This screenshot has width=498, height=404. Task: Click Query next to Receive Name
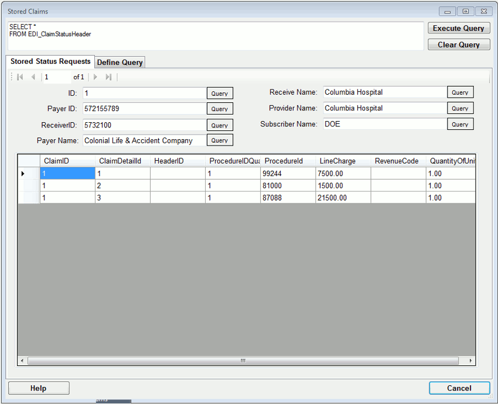click(461, 92)
